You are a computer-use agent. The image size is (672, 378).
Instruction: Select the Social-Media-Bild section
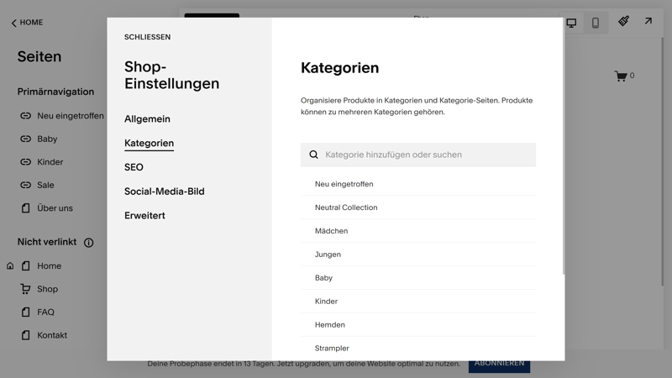point(164,192)
